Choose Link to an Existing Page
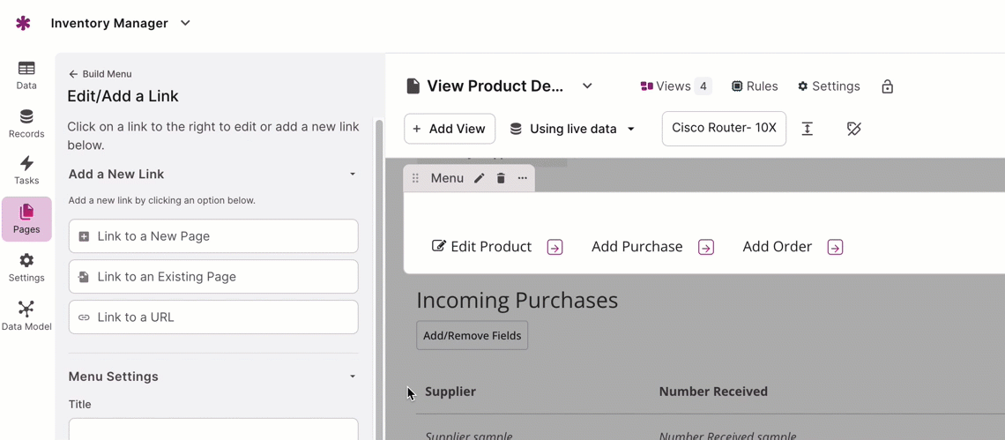 pos(213,277)
